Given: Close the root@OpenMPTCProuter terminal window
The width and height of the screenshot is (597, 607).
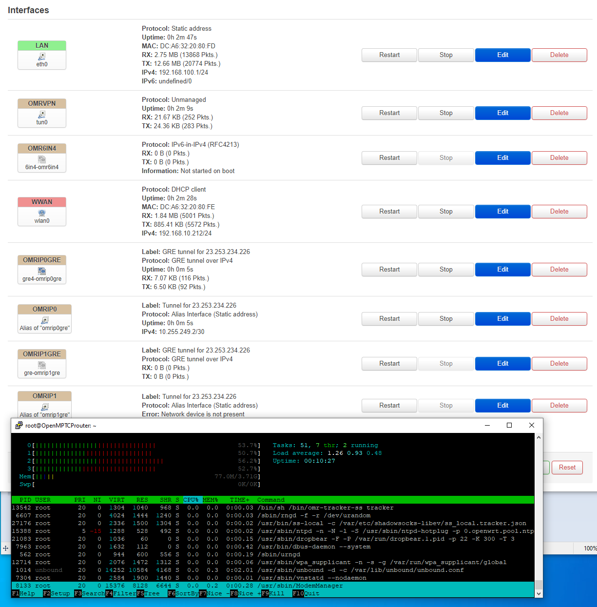Looking at the screenshot, I should click(x=532, y=426).
